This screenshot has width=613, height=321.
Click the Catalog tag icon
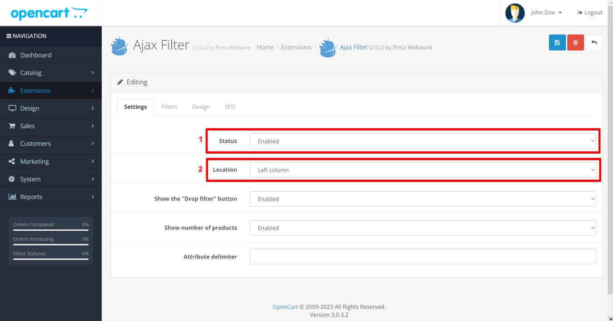point(12,73)
